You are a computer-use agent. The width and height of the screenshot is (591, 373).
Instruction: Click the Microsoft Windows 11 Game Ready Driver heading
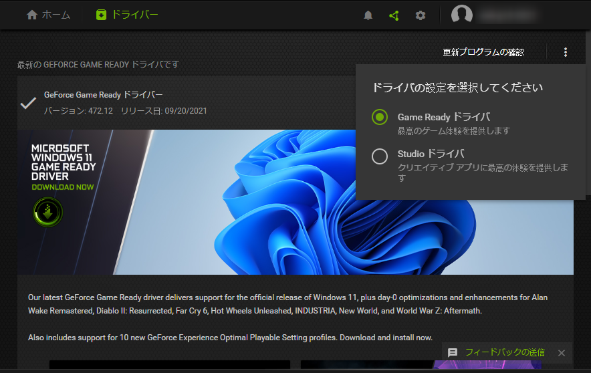(x=64, y=162)
